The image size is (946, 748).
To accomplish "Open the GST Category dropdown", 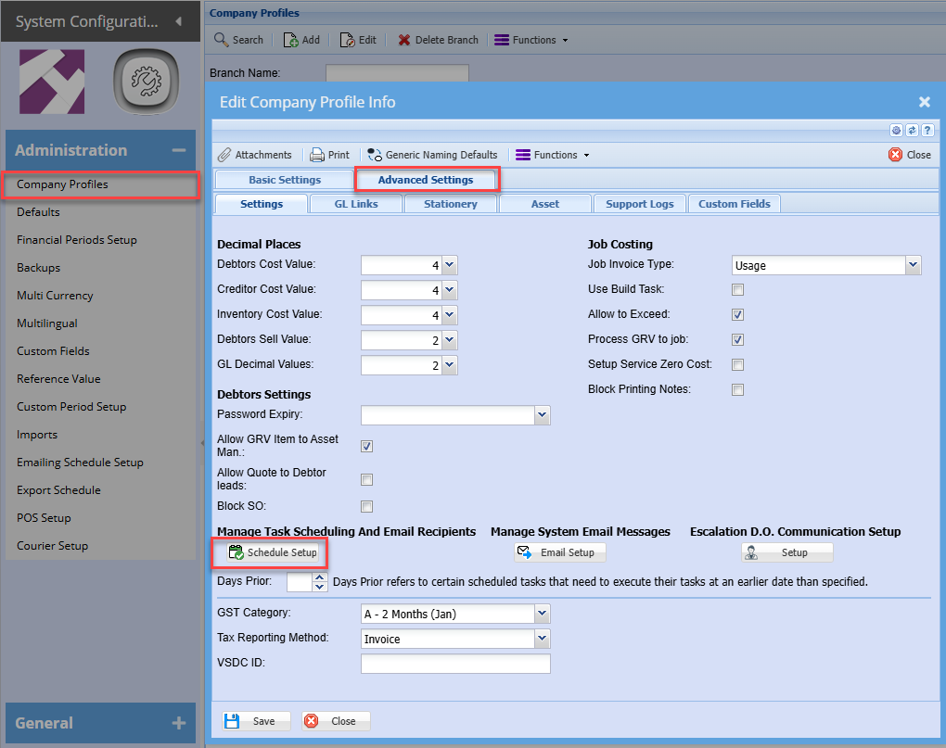I will pyautogui.click(x=542, y=614).
